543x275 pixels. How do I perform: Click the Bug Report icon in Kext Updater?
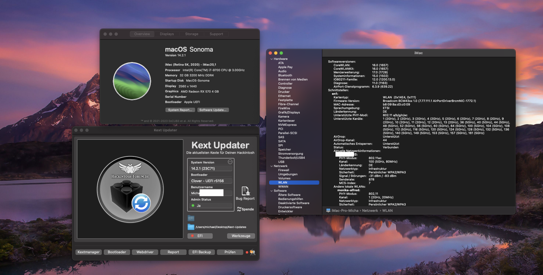point(245,191)
